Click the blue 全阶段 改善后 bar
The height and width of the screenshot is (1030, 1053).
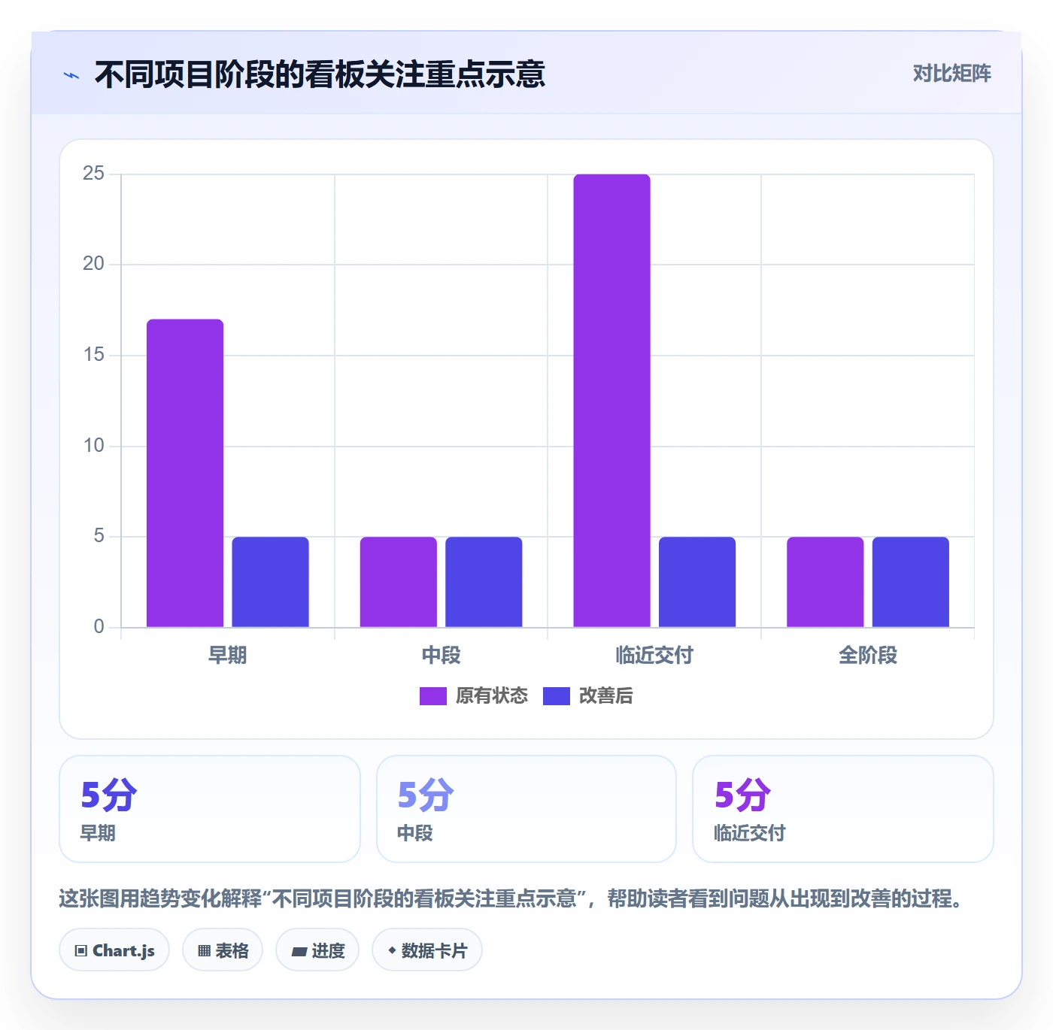911,582
